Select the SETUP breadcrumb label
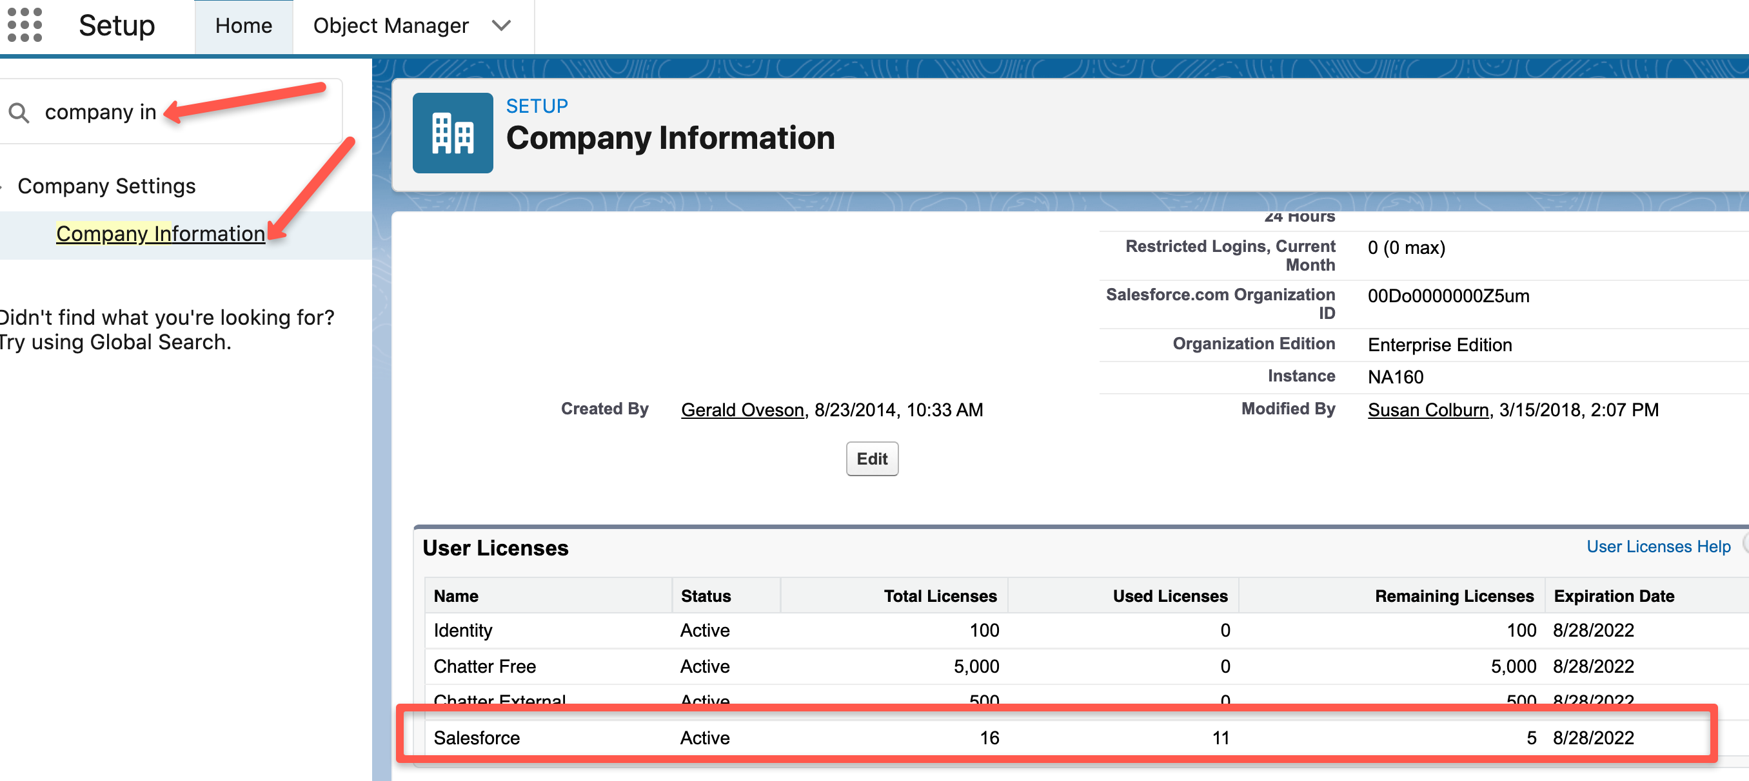This screenshot has height=781, width=1749. click(537, 105)
